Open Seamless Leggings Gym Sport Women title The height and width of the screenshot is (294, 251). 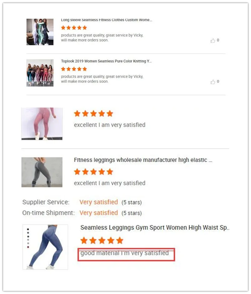point(155,228)
